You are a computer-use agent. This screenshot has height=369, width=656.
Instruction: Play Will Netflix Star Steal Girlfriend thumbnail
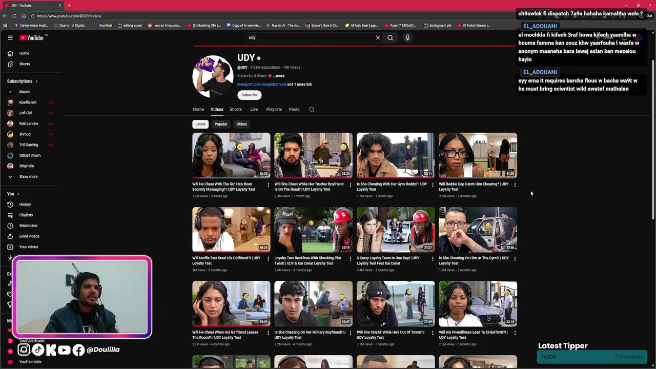[x=231, y=230]
